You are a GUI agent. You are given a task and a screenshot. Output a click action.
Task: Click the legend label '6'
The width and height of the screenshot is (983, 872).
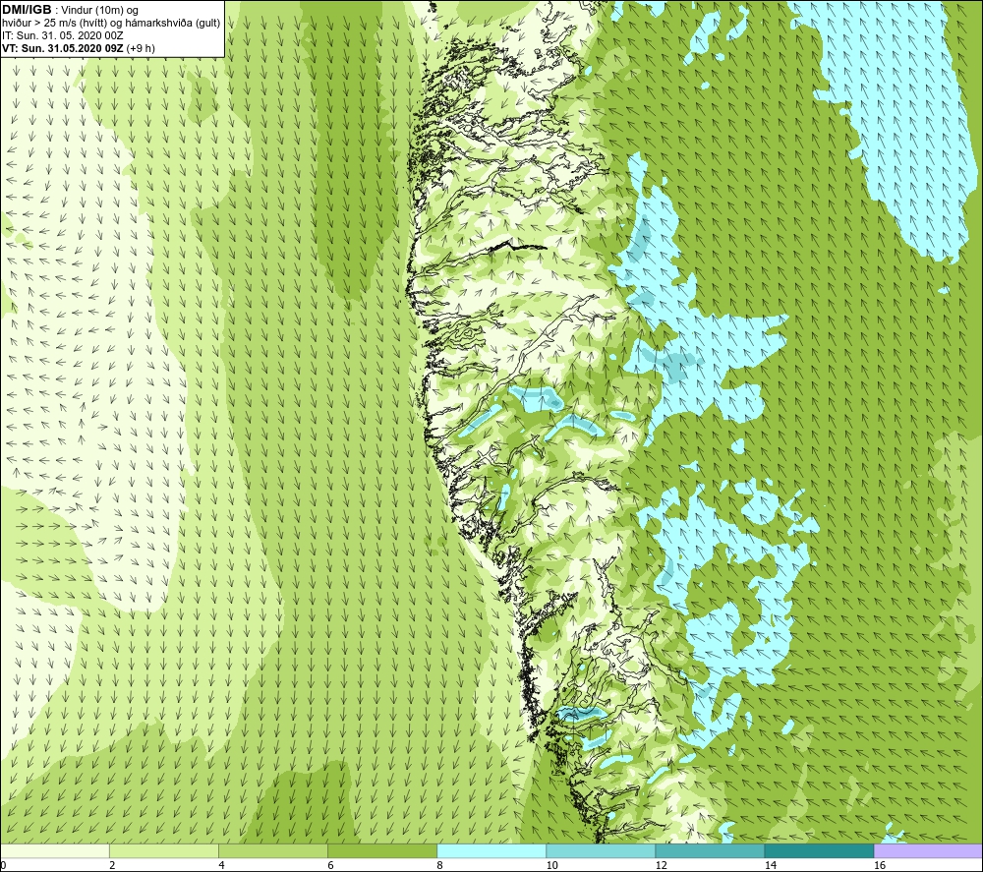(330, 865)
